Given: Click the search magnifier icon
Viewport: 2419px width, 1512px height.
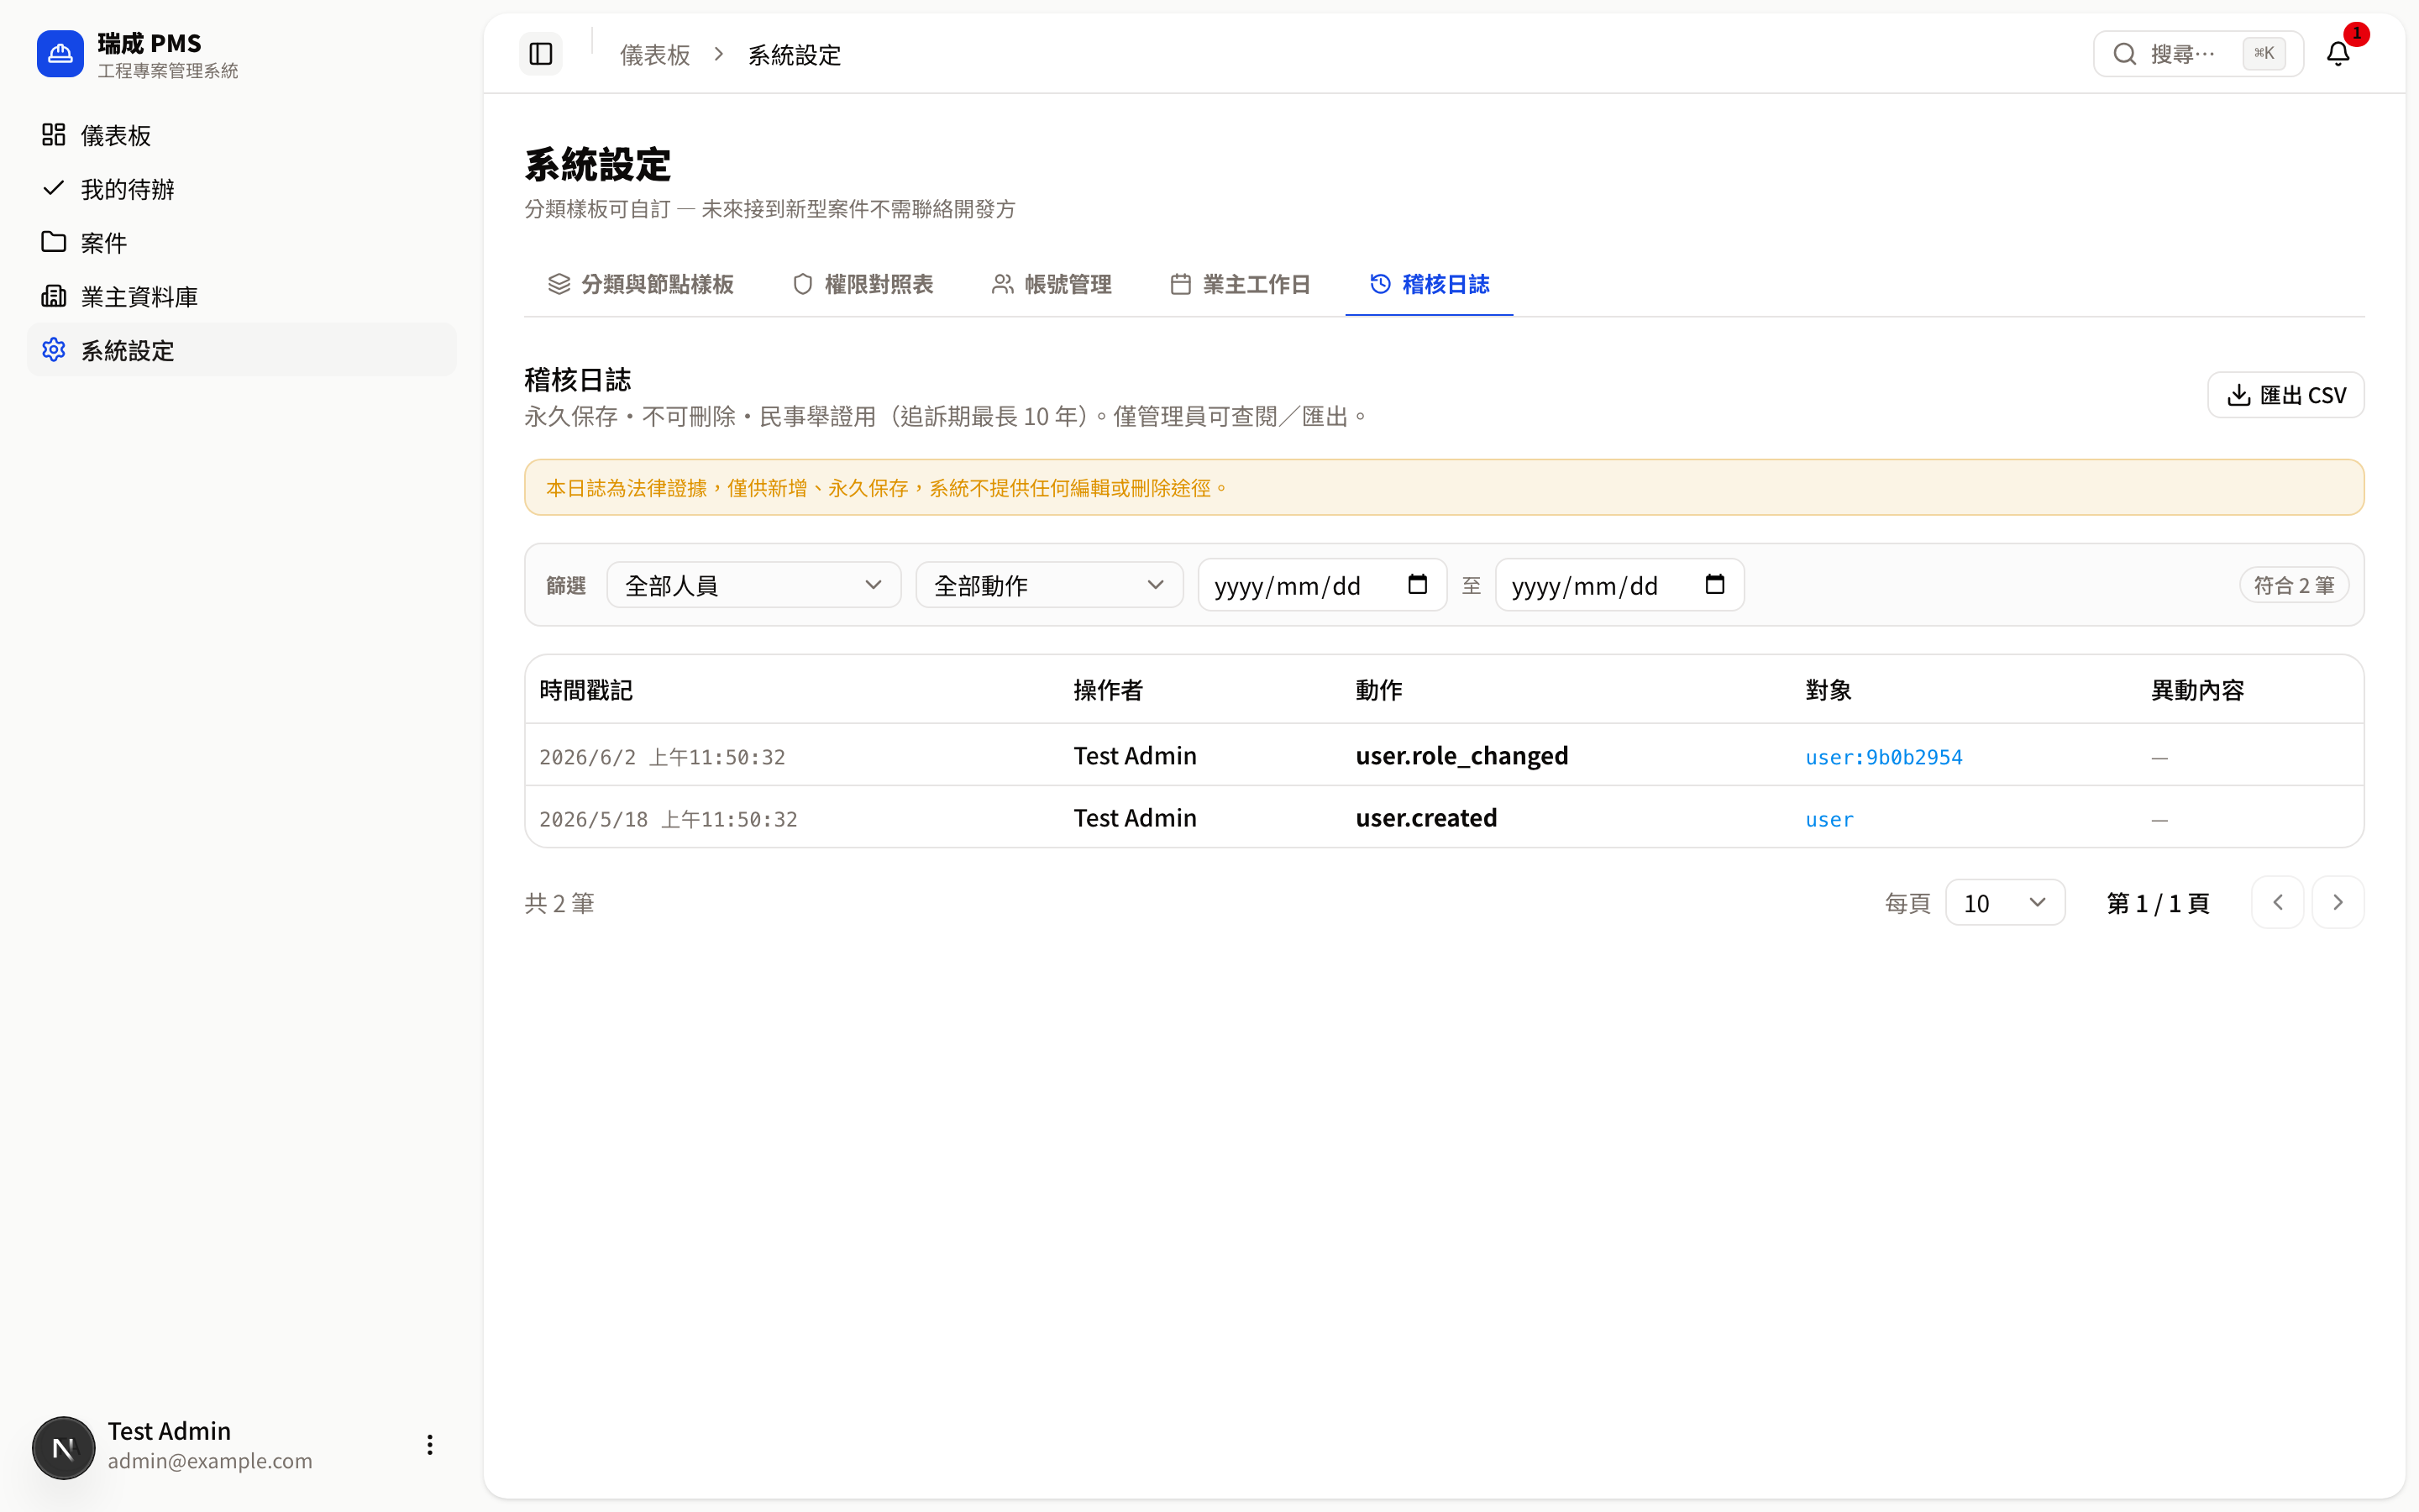Looking at the screenshot, I should (2125, 54).
